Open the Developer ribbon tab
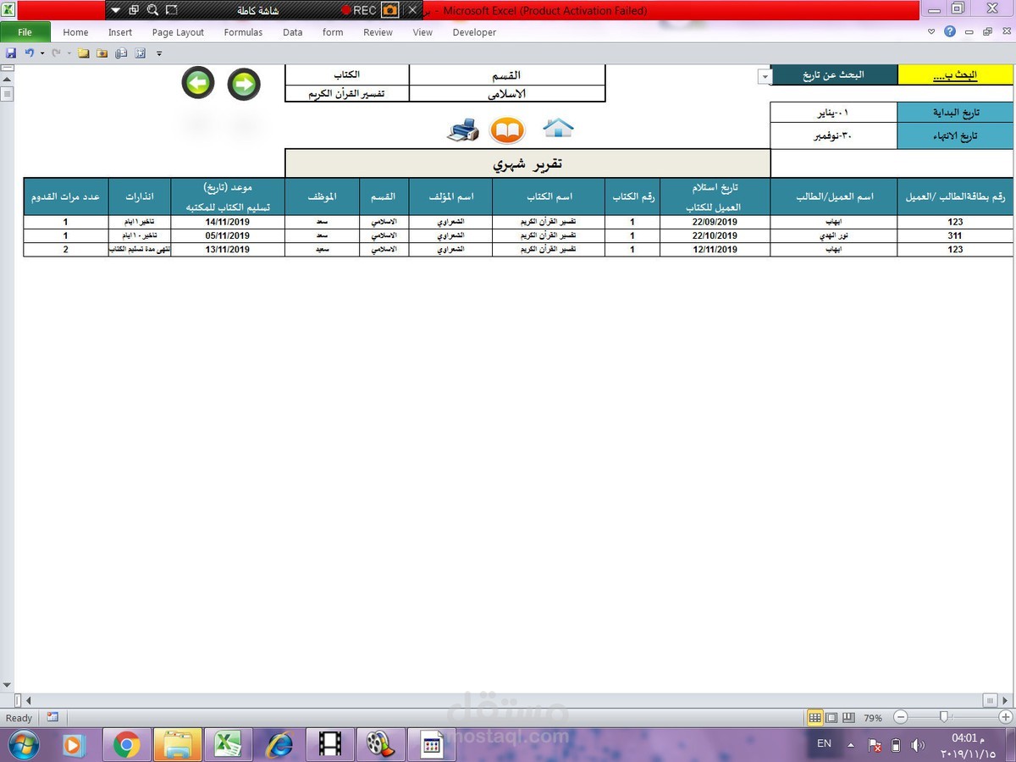Image resolution: width=1016 pixels, height=762 pixels. click(474, 32)
